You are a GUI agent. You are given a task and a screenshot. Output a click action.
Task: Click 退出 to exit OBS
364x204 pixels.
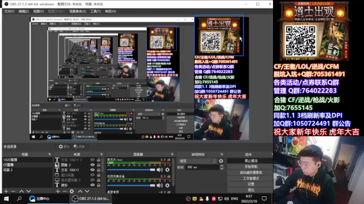pos(251,190)
